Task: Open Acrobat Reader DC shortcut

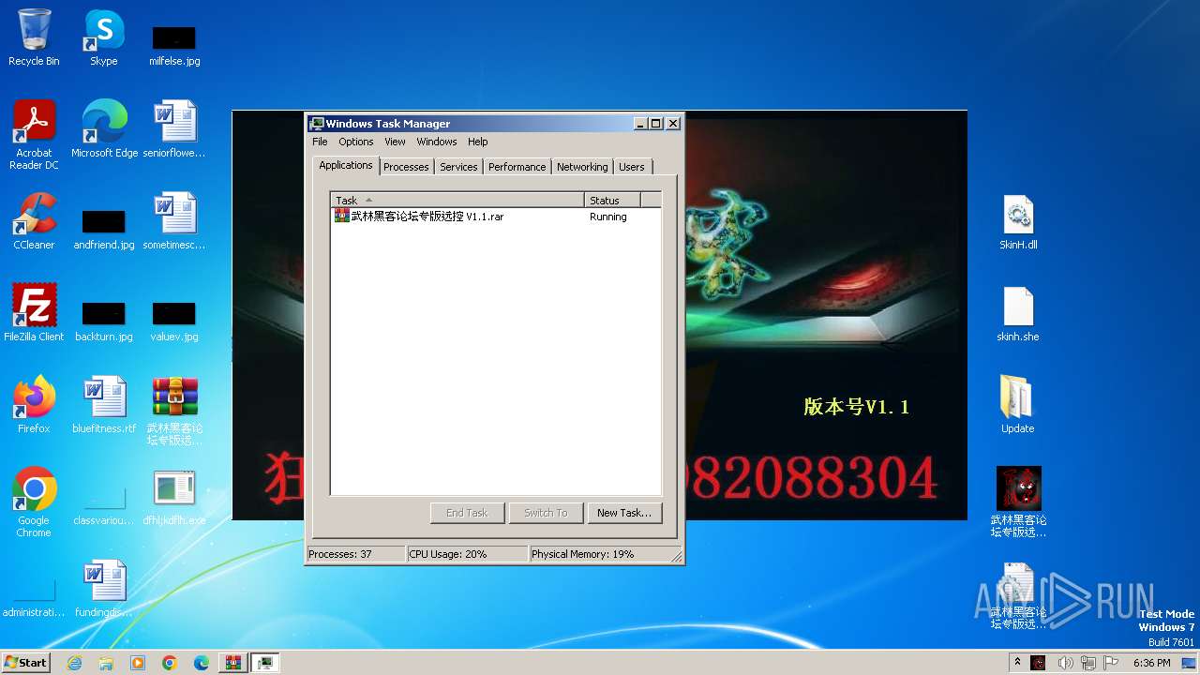Action: pos(34,135)
